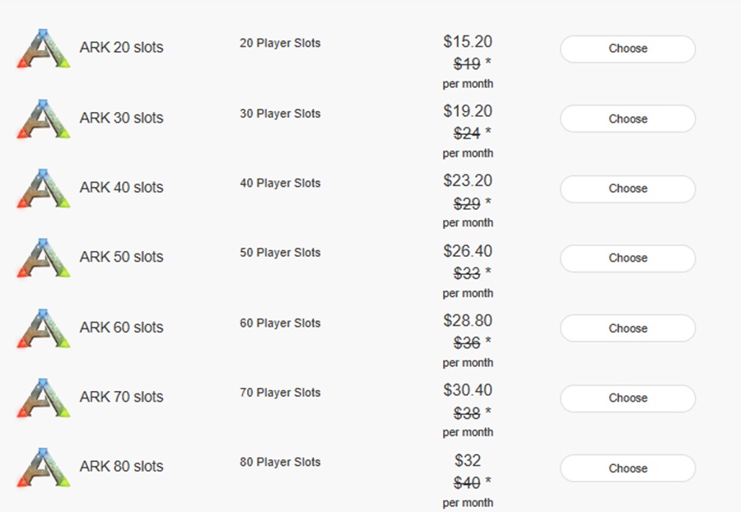741x512 pixels.
Task: Click the ARK logo beside ARK 50 slots
Action: (43, 257)
